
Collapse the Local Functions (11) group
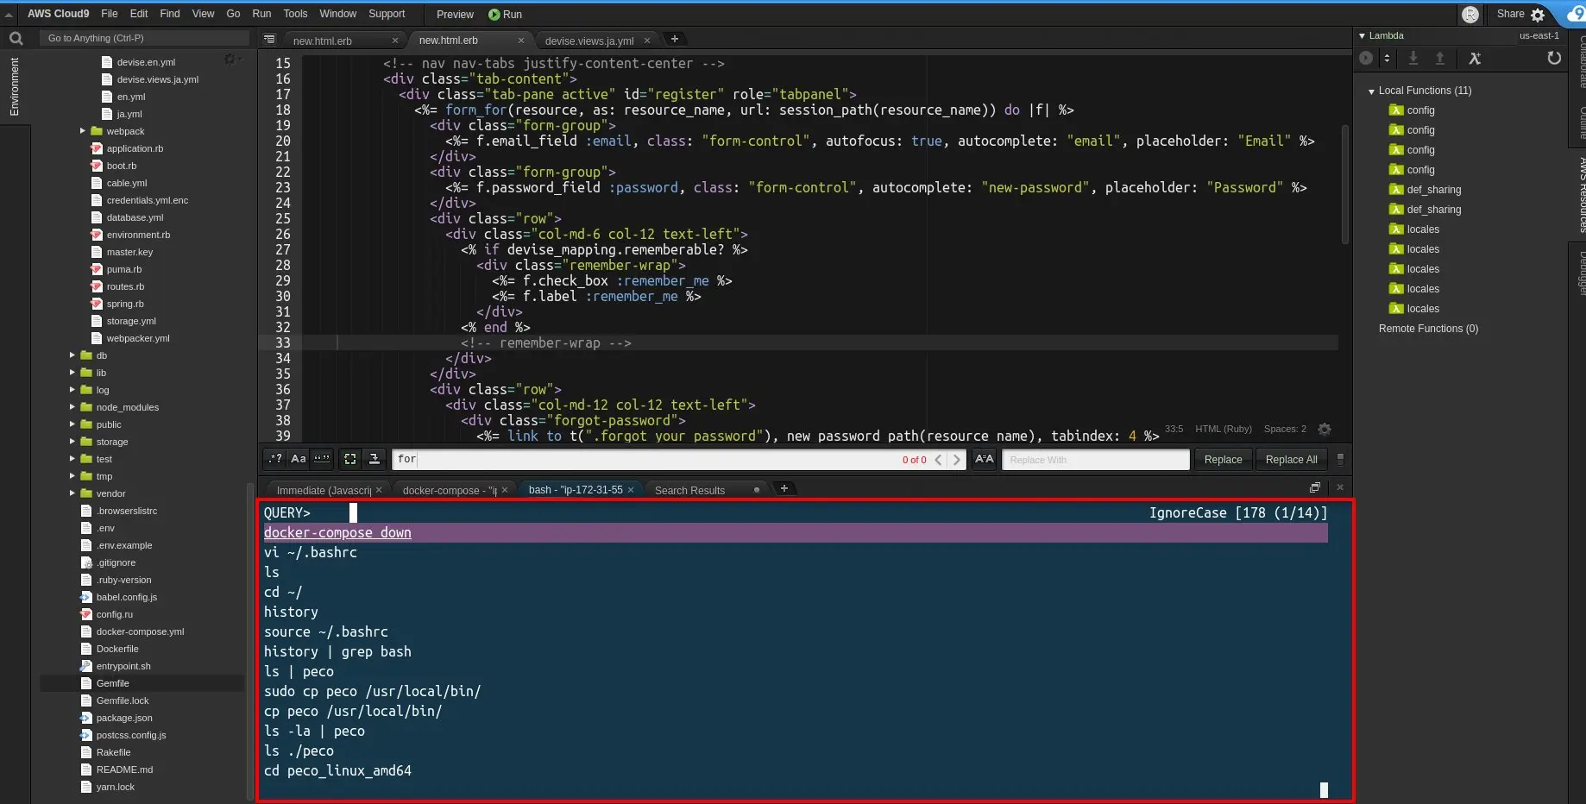coord(1371,91)
